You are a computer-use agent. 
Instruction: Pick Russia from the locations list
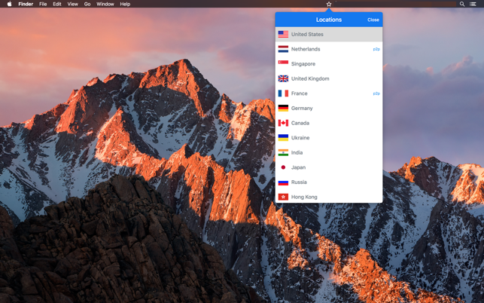[x=299, y=182]
